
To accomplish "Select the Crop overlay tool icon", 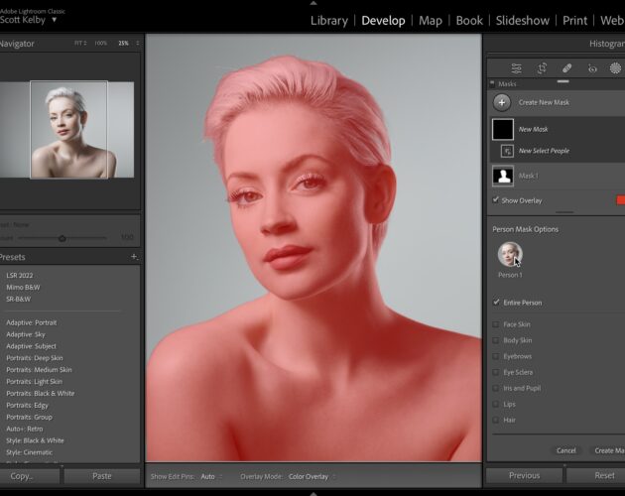I will point(542,68).
